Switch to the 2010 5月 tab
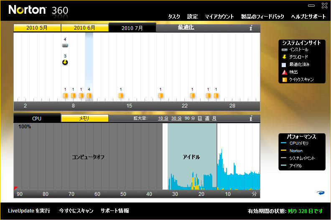This screenshot has height=220, width=331. pyautogui.click(x=37, y=28)
